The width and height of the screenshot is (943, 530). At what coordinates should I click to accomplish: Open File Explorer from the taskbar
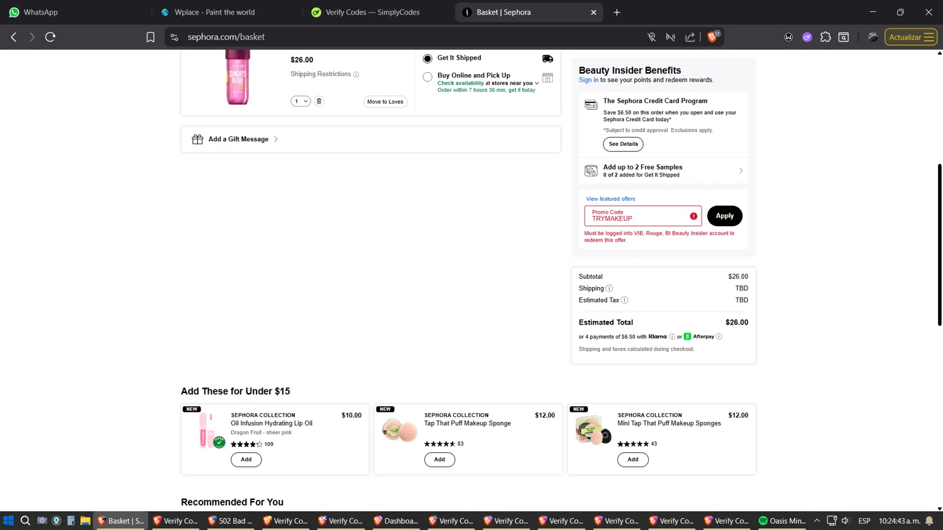click(85, 521)
